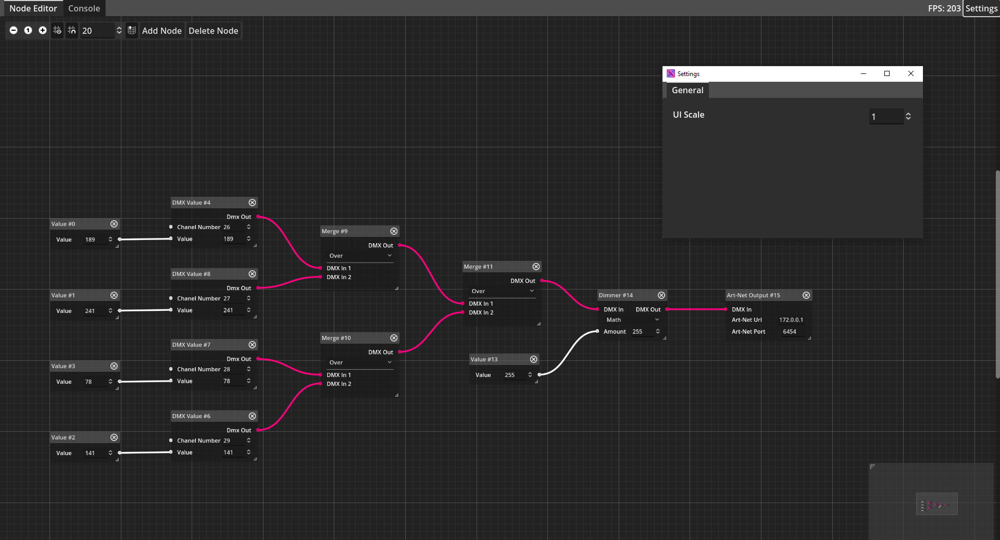Image resolution: width=1000 pixels, height=540 pixels.
Task: Zoom out using the minus icon
Action: 14,30
